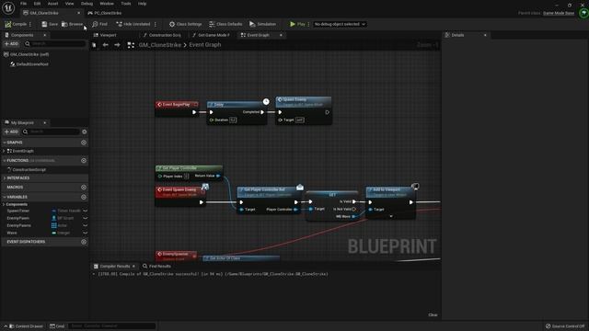Click the Components search field
Image resolution: width=589 pixels, height=331 pixels.
point(55,43)
